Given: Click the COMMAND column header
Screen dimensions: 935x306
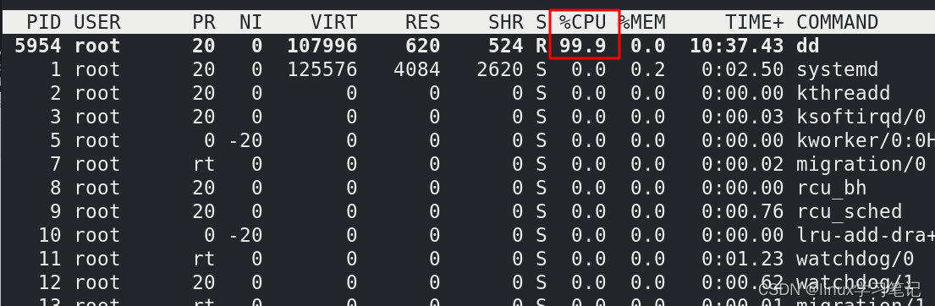Looking at the screenshot, I should click(837, 23).
